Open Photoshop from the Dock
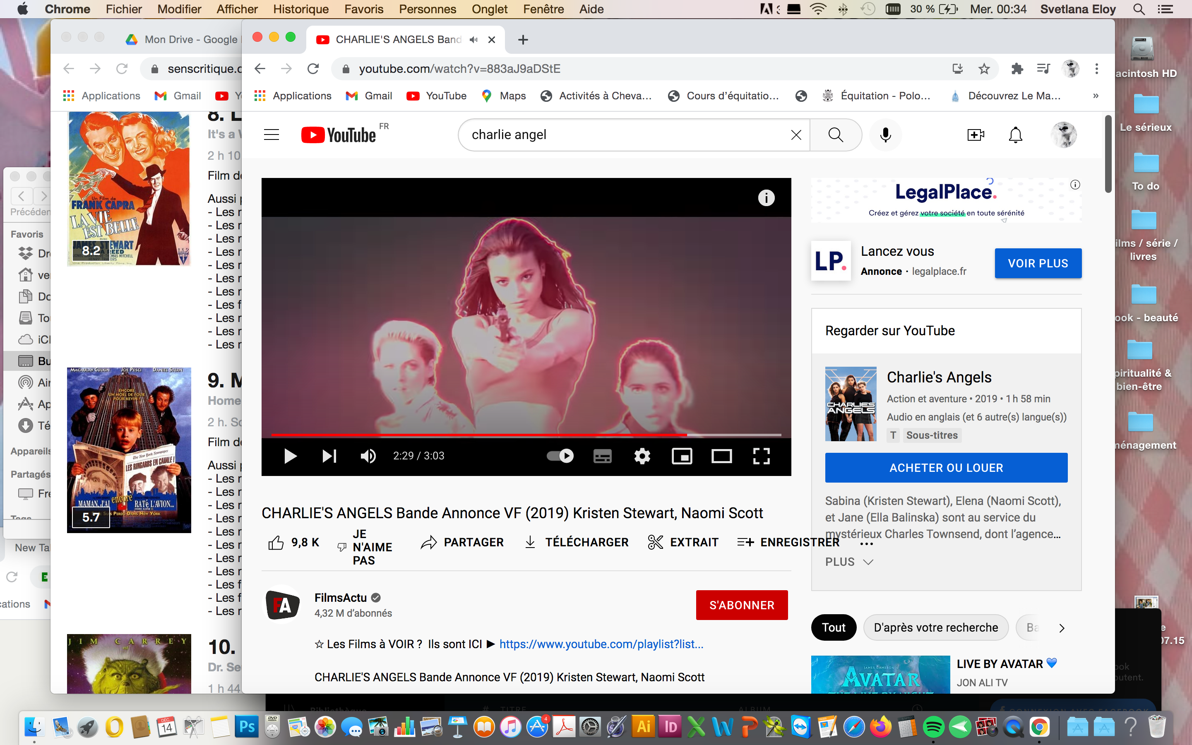1192x745 pixels. (247, 726)
